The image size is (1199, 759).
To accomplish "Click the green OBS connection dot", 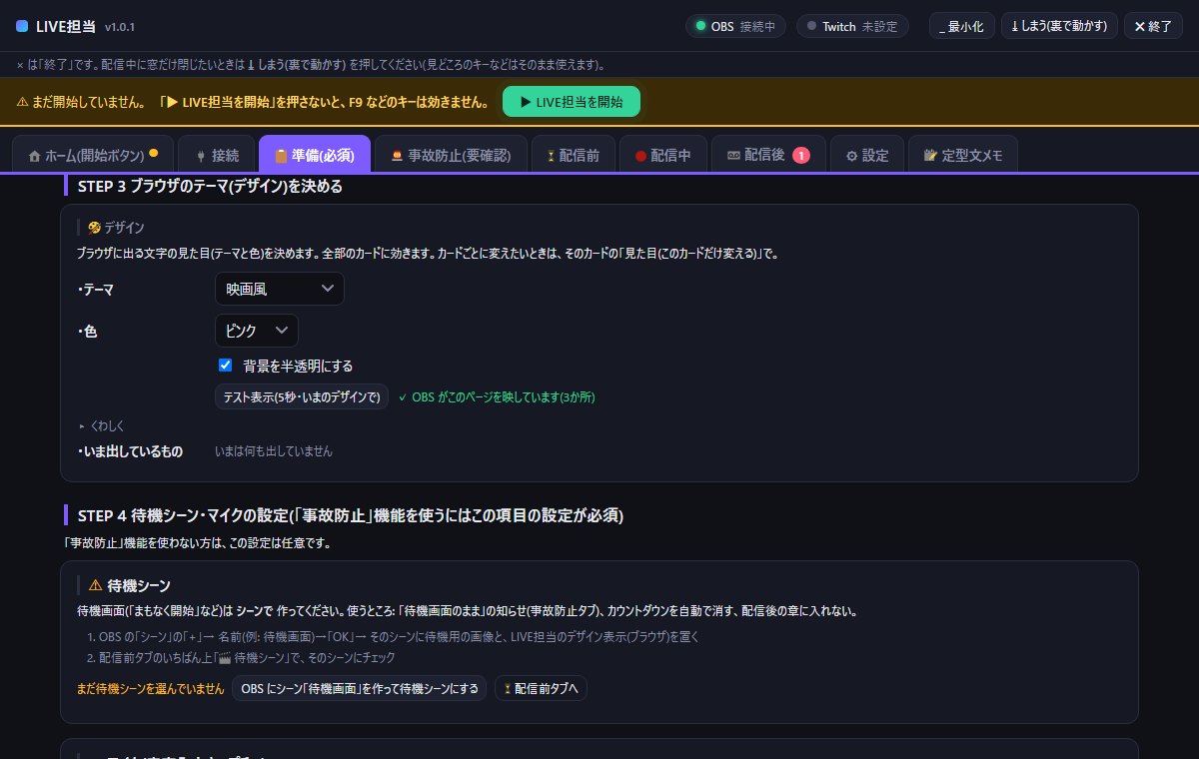I will 701,26.
